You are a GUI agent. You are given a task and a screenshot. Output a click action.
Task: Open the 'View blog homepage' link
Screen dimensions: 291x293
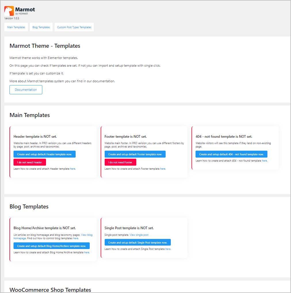point(87,235)
